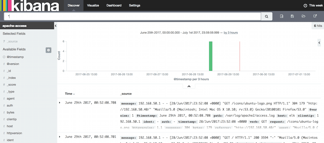Collapse histogram with up chevron

[189, 86]
